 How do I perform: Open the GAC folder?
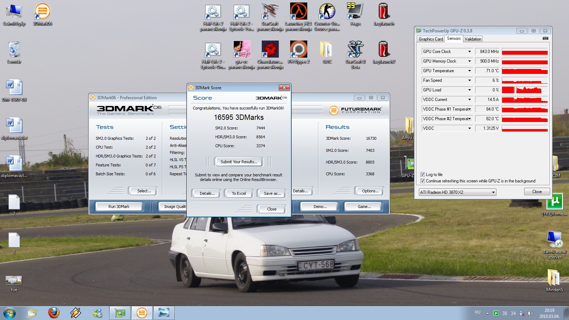click(327, 52)
